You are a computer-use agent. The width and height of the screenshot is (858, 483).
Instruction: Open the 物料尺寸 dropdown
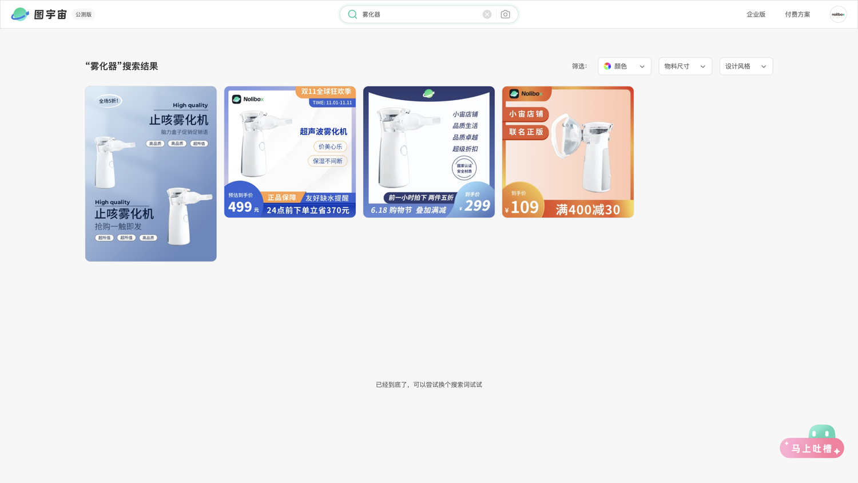coord(685,66)
